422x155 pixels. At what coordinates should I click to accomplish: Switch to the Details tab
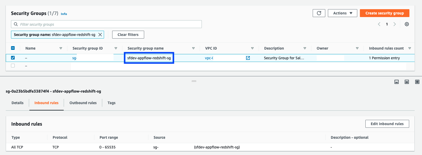[18, 103]
